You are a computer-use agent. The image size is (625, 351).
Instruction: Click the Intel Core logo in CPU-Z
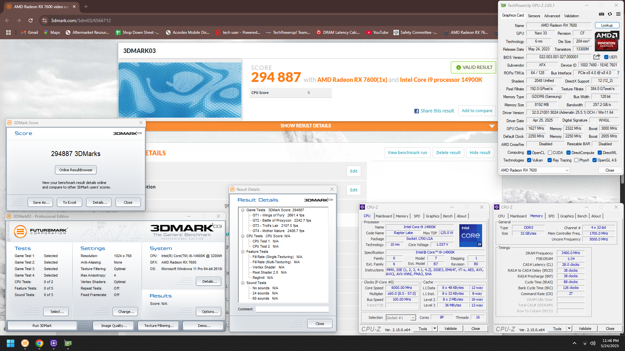click(x=470, y=236)
